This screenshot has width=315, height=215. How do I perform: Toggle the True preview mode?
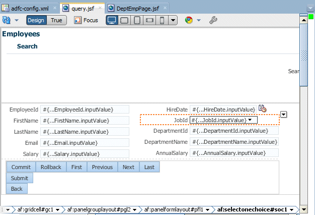click(x=56, y=20)
